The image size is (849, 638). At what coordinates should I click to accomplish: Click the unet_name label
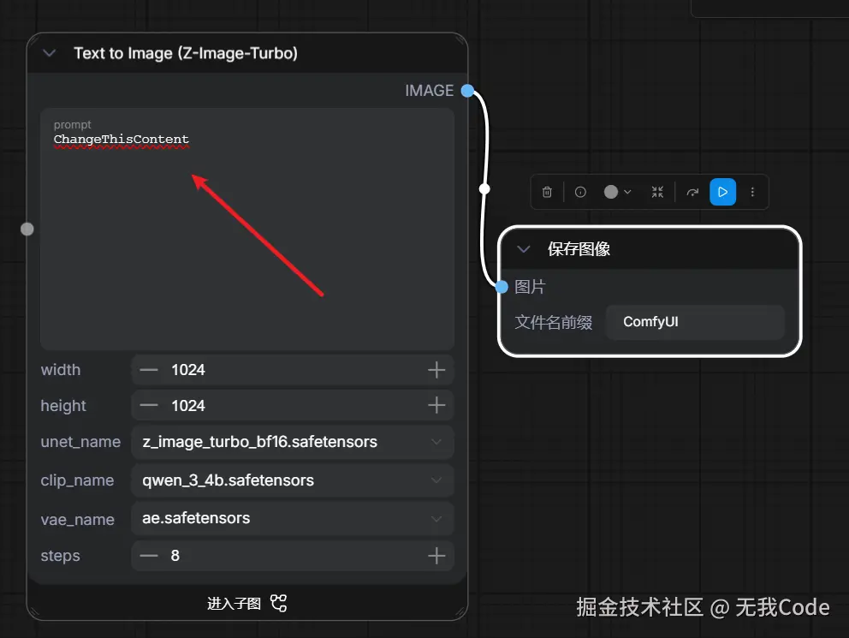pyautogui.click(x=80, y=442)
